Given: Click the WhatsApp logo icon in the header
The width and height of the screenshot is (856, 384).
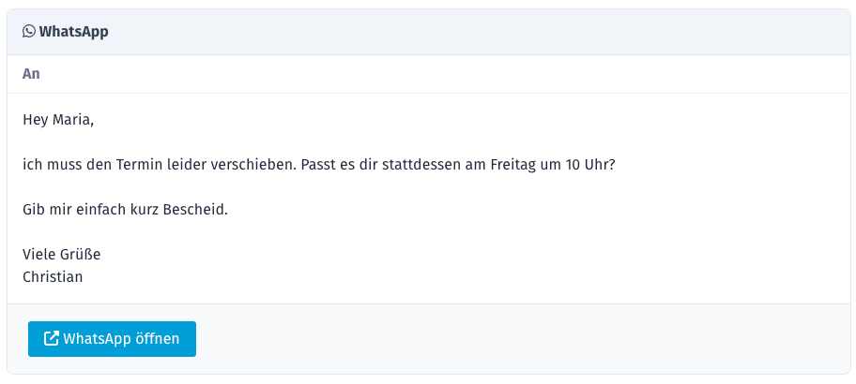Looking at the screenshot, I should point(29,32).
